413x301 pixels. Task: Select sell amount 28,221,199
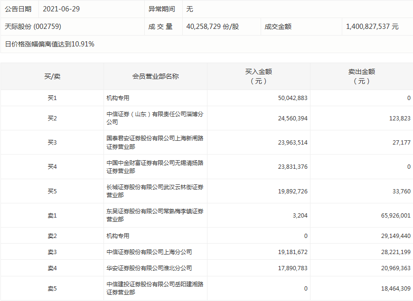click(395, 252)
